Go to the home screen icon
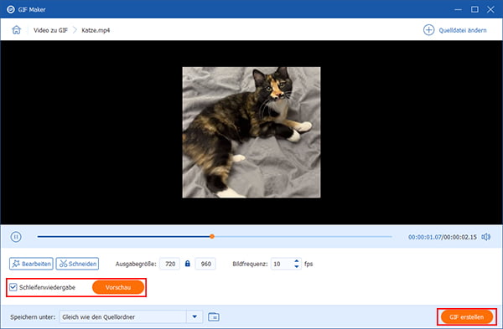 point(17,30)
